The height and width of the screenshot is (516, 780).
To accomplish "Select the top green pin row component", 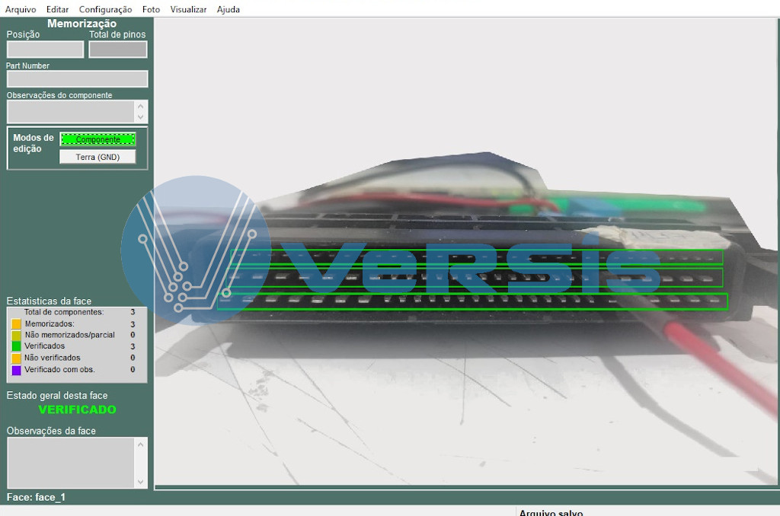I will (x=476, y=256).
